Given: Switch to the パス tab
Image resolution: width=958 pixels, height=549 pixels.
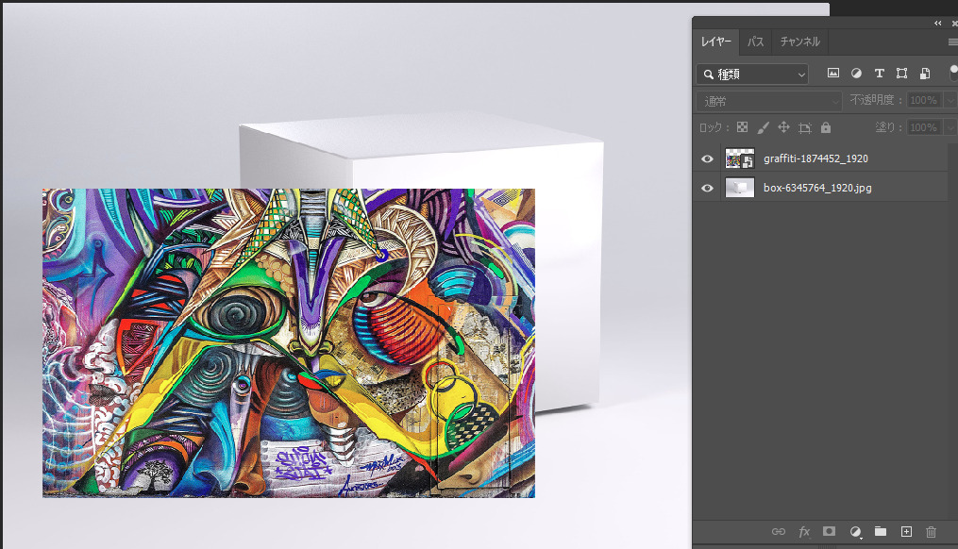Looking at the screenshot, I should (x=756, y=42).
